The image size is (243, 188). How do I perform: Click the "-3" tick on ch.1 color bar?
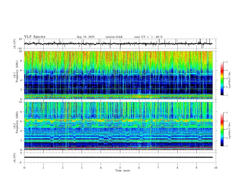pos(226,62)
